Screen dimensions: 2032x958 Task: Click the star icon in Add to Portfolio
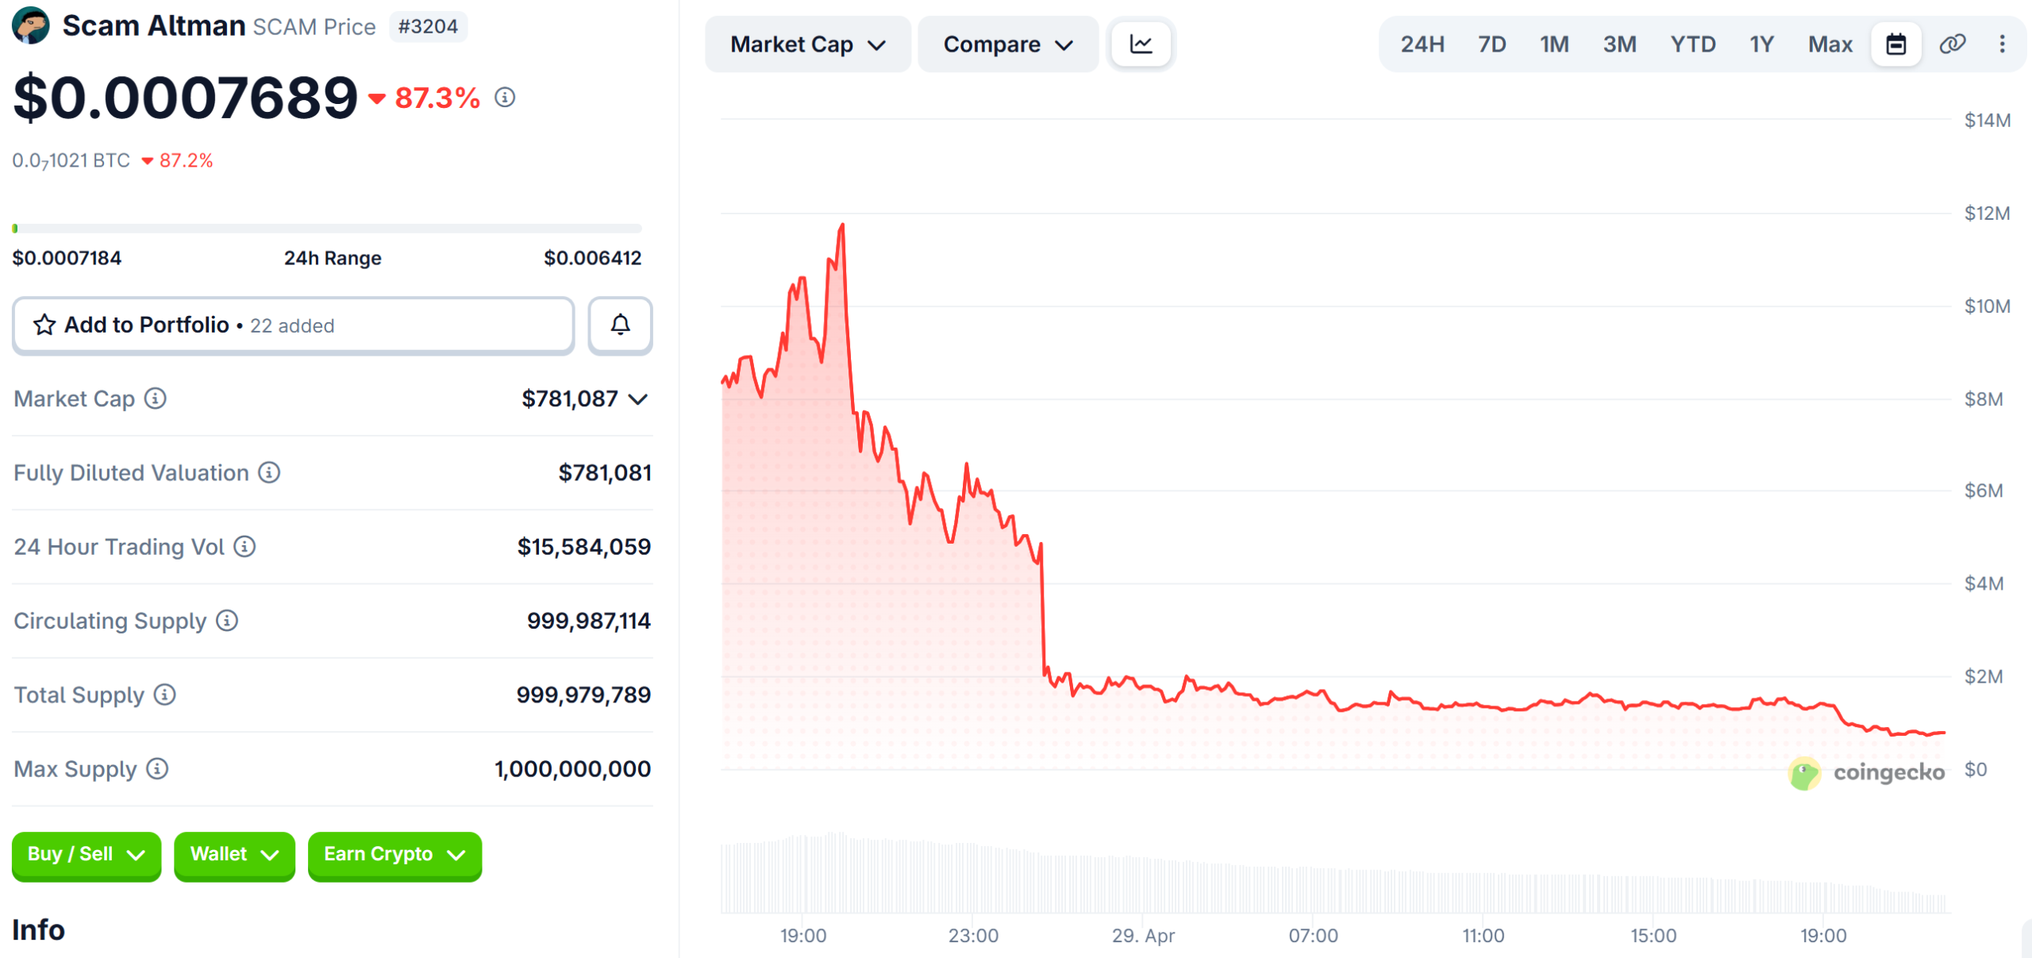click(x=44, y=325)
